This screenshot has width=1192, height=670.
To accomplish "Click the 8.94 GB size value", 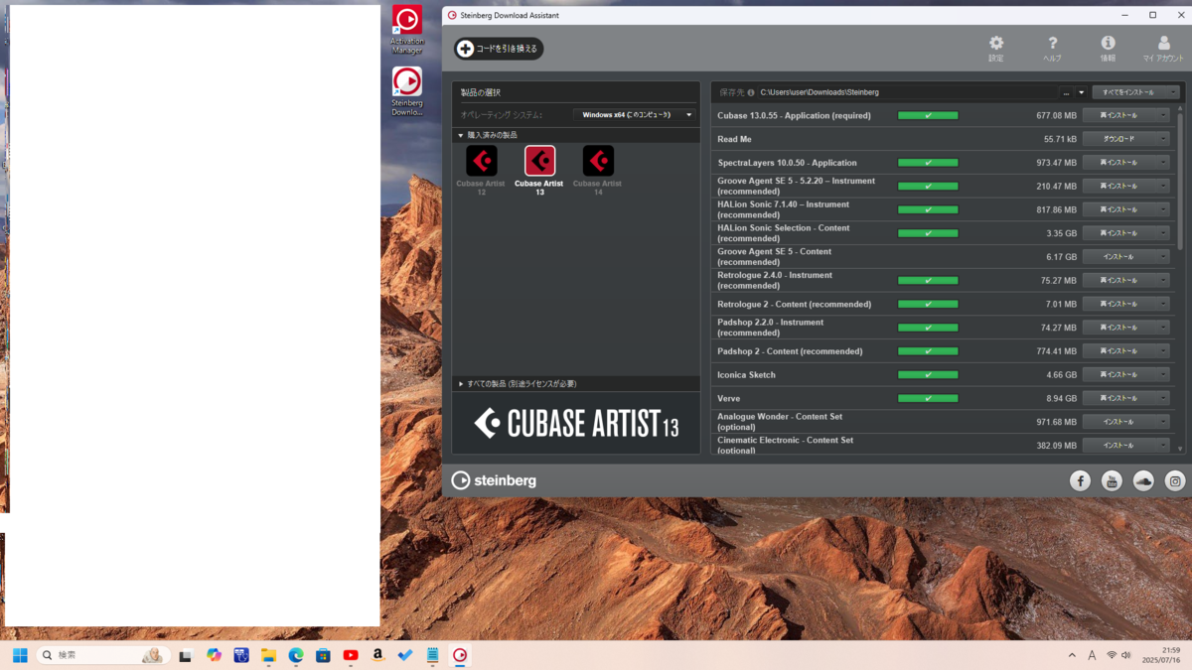I will click(x=1062, y=398).
